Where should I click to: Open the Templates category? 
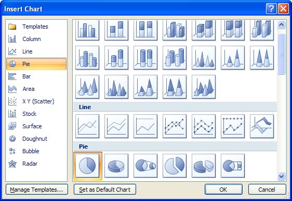click(36, 26)
